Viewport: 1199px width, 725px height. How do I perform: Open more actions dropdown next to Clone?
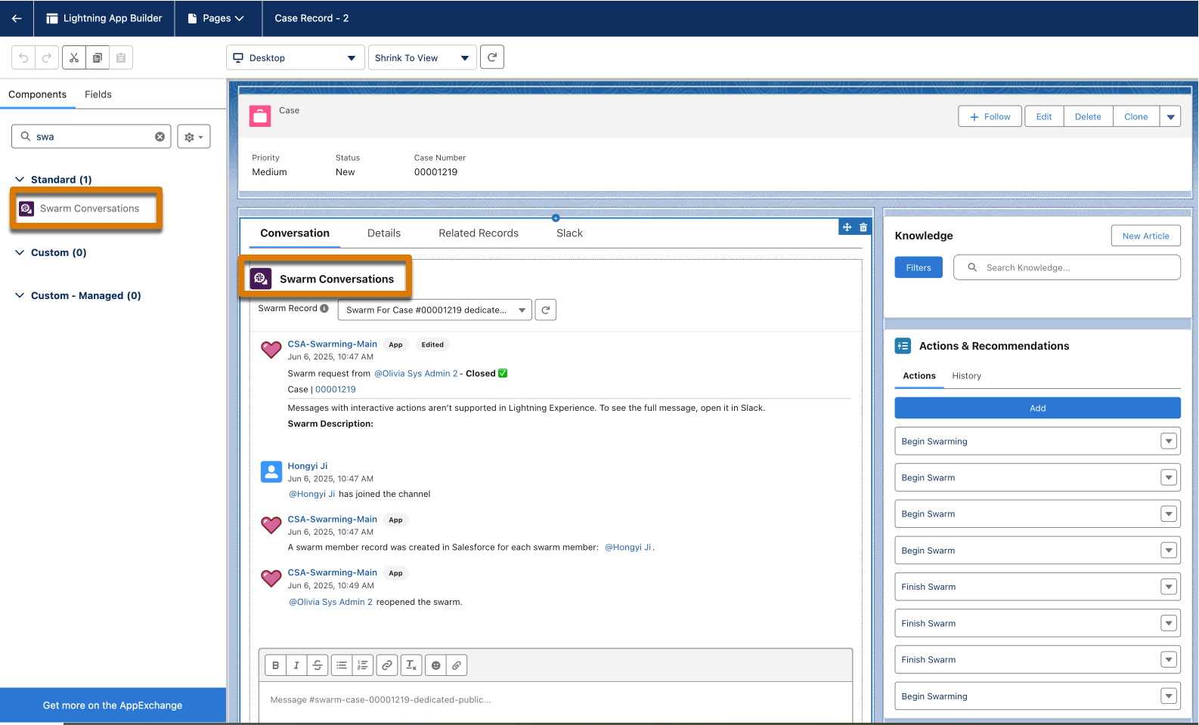(x=1170, y=116)
